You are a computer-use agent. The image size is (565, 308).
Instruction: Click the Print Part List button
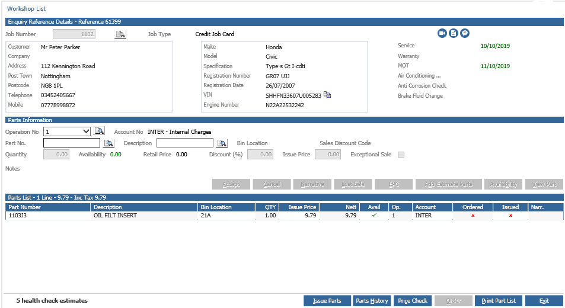click(x=499, y=301)
